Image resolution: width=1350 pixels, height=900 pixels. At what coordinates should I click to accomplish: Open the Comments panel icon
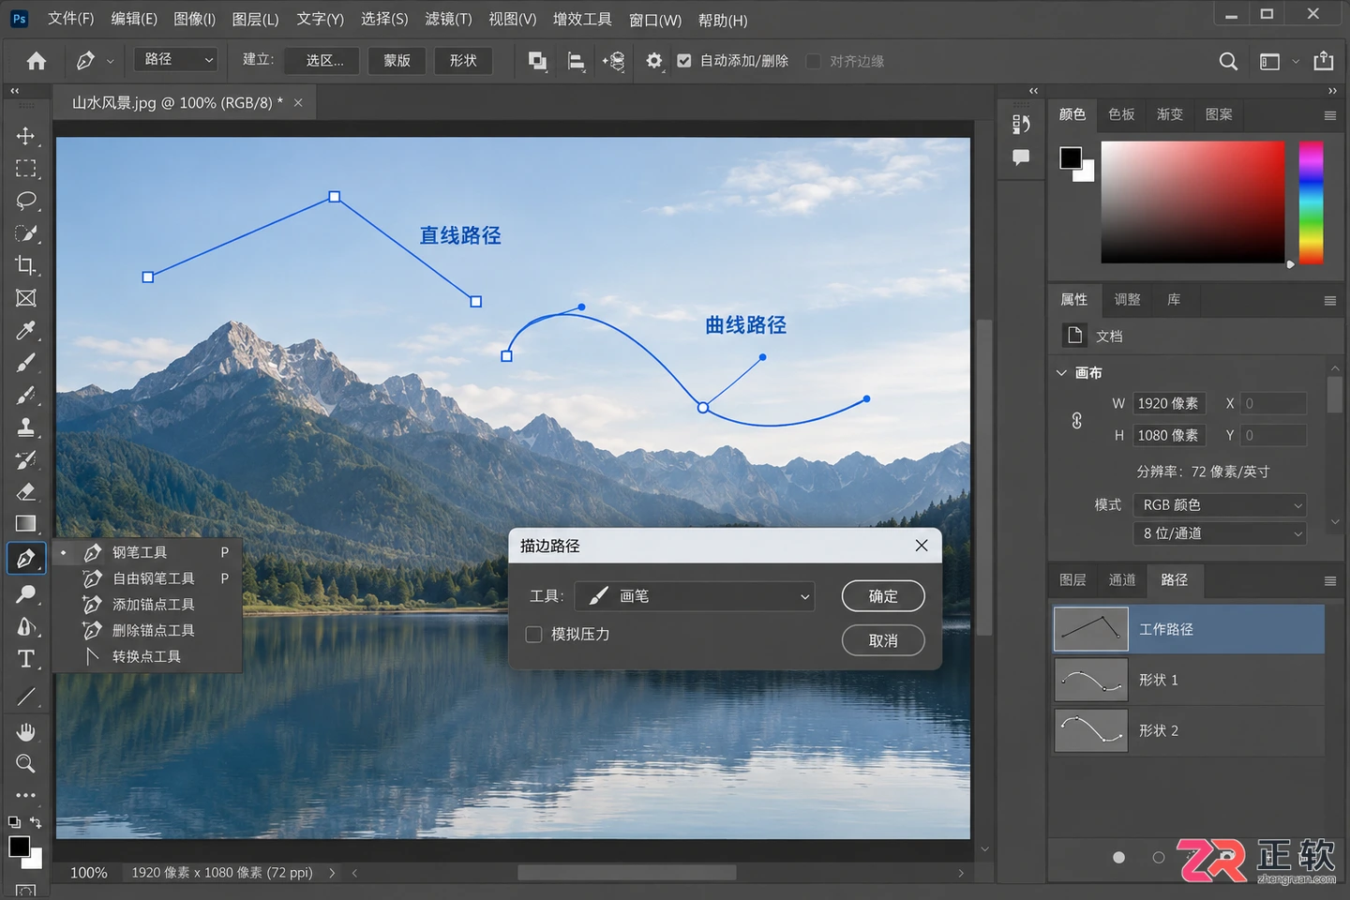click(x=1021, y=157)
